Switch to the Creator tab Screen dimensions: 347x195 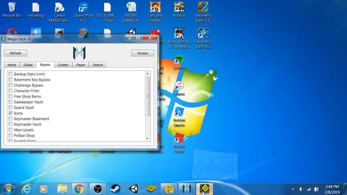(x=63, y=65)
